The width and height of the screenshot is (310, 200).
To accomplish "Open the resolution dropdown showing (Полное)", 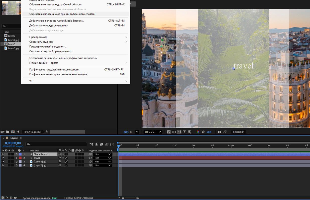I will tap(153, 132).
